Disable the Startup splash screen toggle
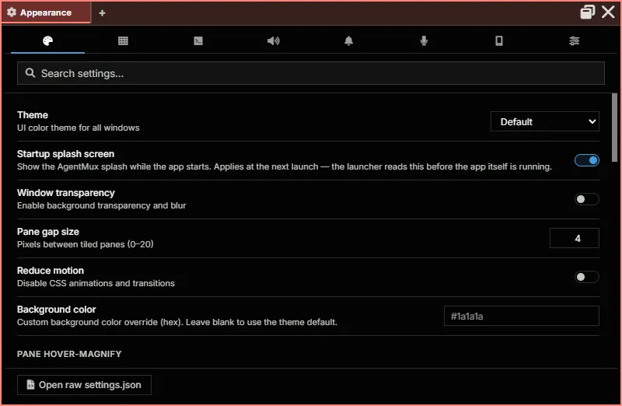 click(587, 160)
